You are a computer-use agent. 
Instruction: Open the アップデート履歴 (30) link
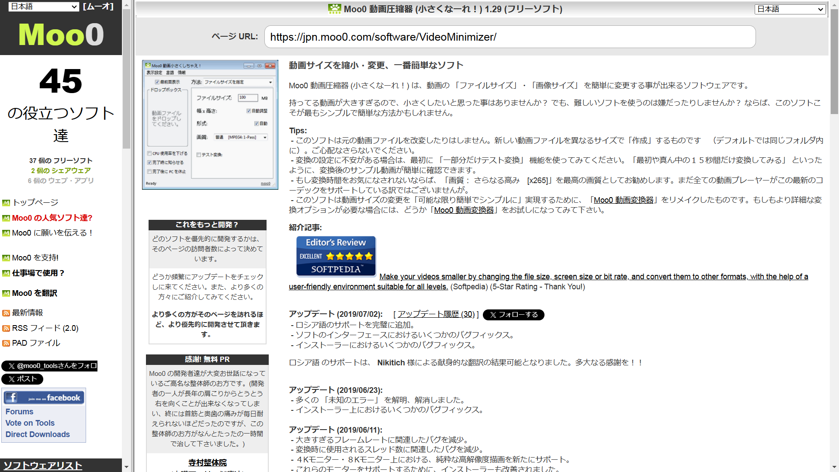point(436,314)
